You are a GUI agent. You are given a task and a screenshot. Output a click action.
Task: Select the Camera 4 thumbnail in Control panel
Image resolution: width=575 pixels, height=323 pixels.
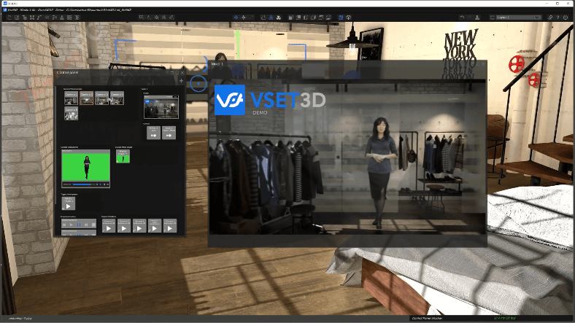(x=117, y=98)
